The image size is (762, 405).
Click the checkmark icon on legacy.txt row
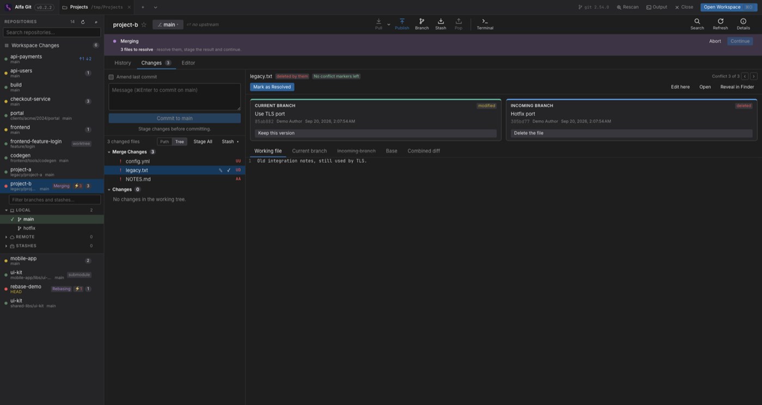coord(229,170)
